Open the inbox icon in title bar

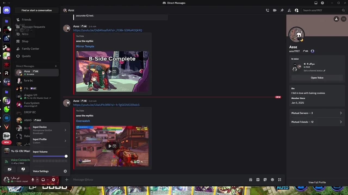click(316, 3)
